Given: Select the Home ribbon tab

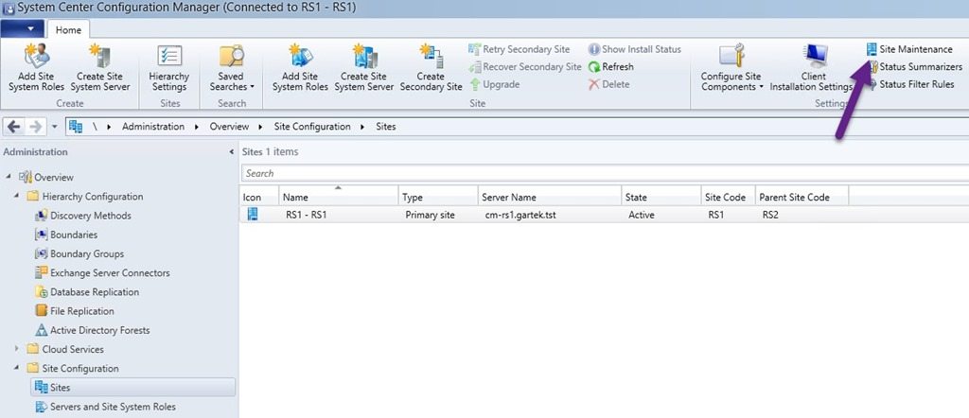Looking at the screenshot, I should 68,29.
